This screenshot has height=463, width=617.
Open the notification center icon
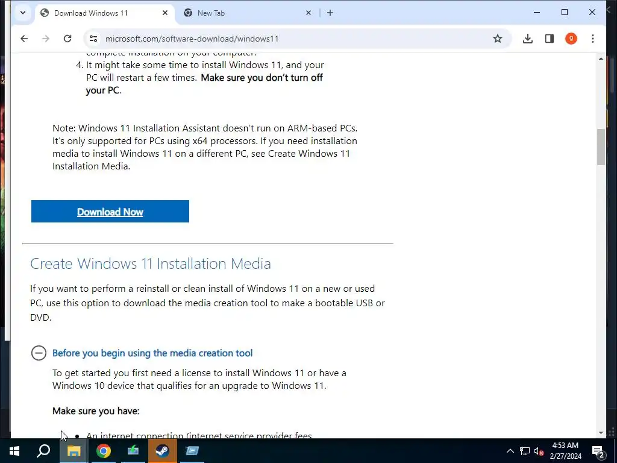(x=598, y=451)
